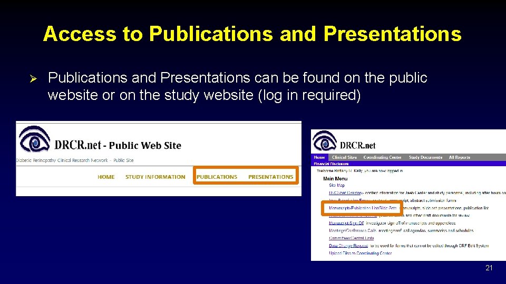Open the PUBLICATIONS menu item
The image size is (506, 284).
(217, 177)
